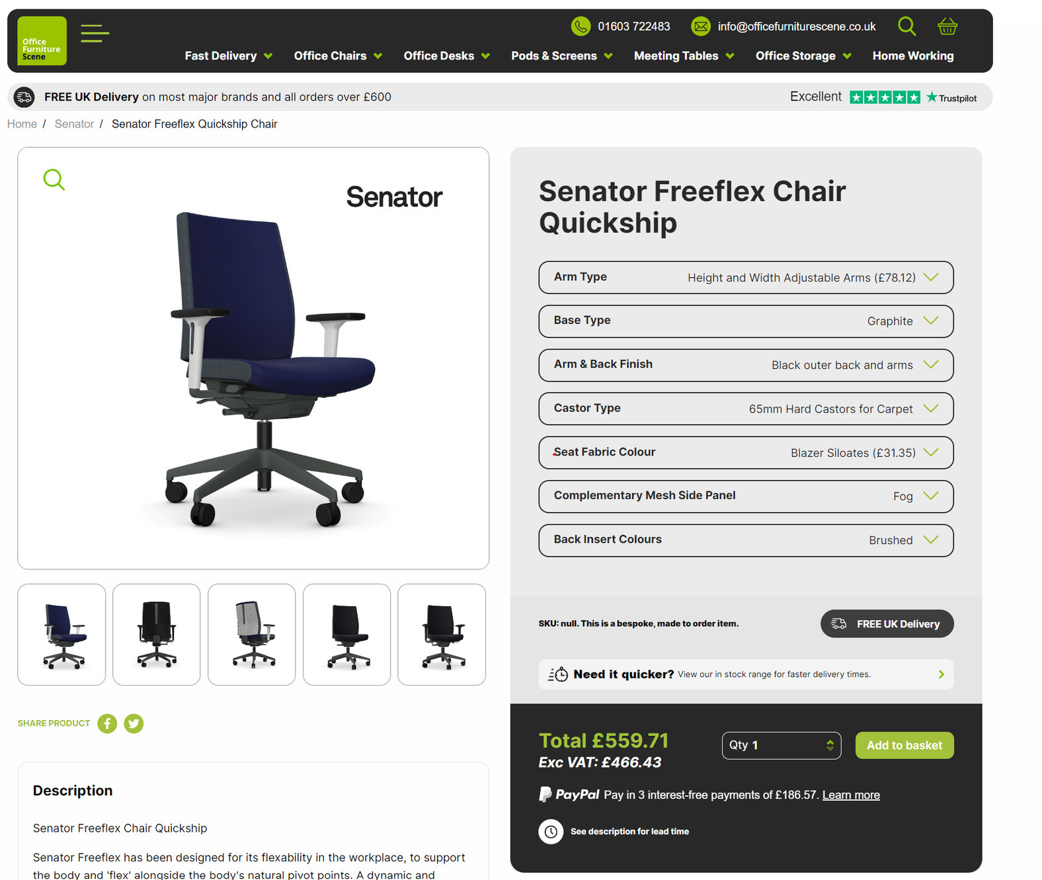The image size is (1042, 880).
Task: Open the Back Insert Colours dropdown
Action: pyautogui.click(x=746, y=540)
